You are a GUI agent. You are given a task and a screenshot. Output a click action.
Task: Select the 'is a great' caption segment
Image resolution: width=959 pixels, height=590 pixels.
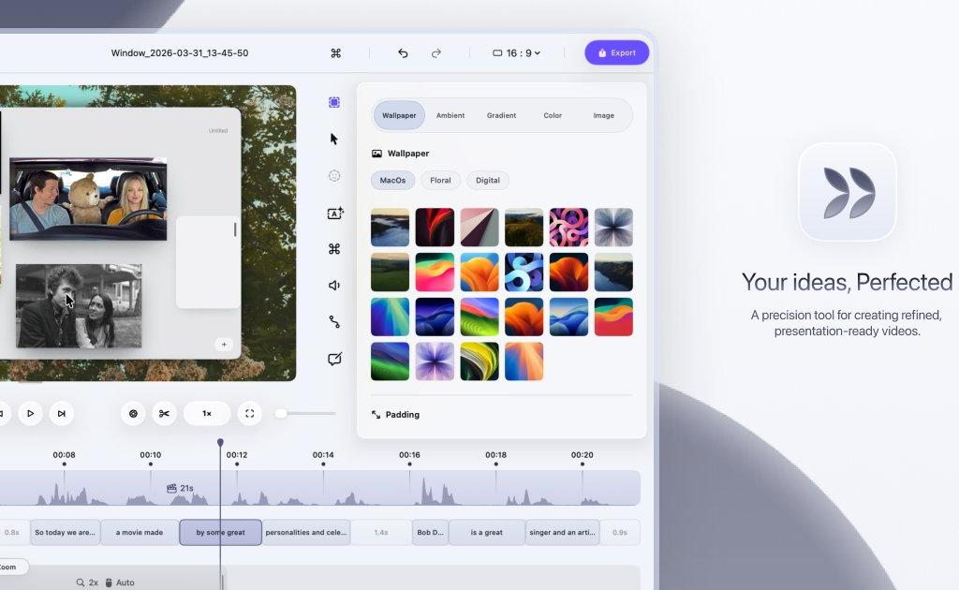click(x=487, y=533)
